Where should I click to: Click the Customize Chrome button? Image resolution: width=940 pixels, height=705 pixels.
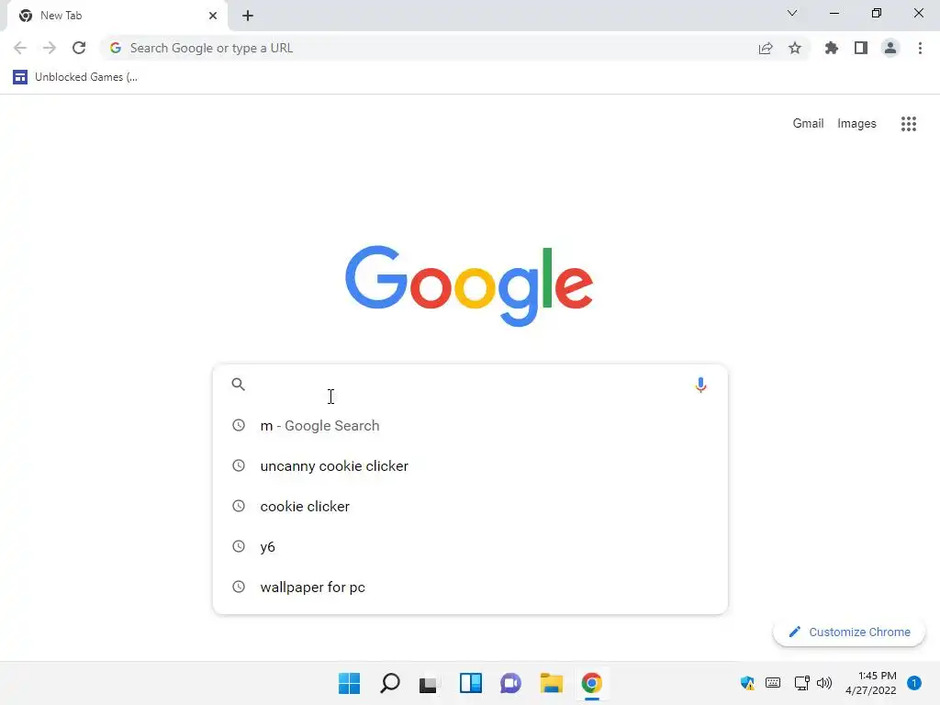849,632
